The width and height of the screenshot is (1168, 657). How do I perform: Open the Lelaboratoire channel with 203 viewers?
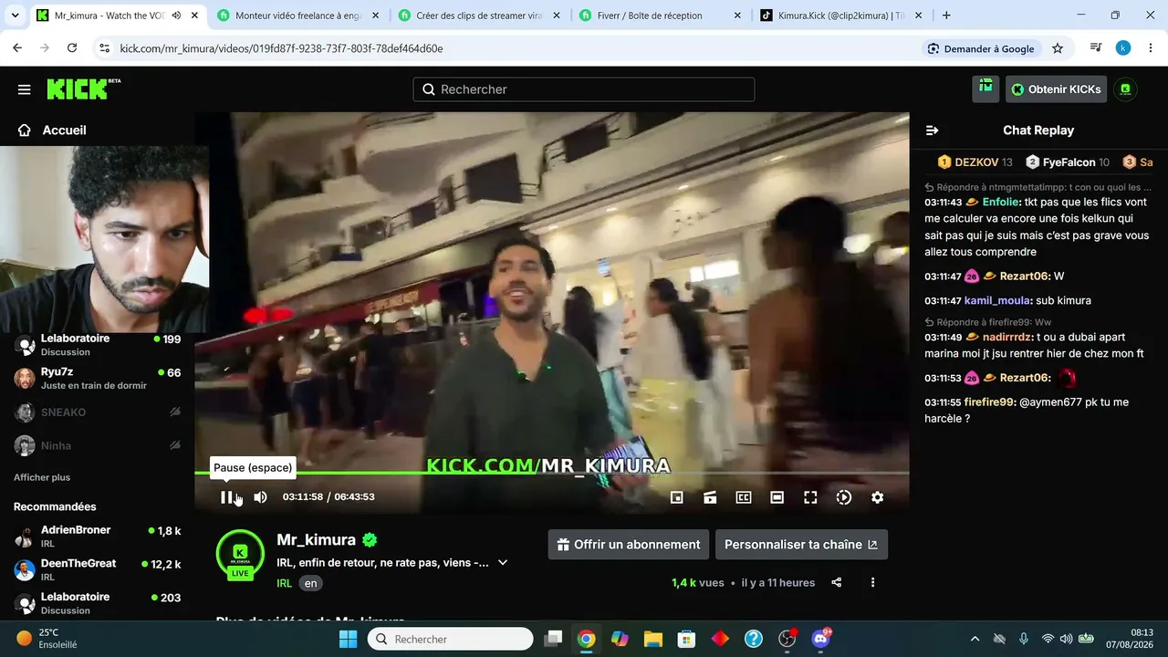(x=98, y=603)
